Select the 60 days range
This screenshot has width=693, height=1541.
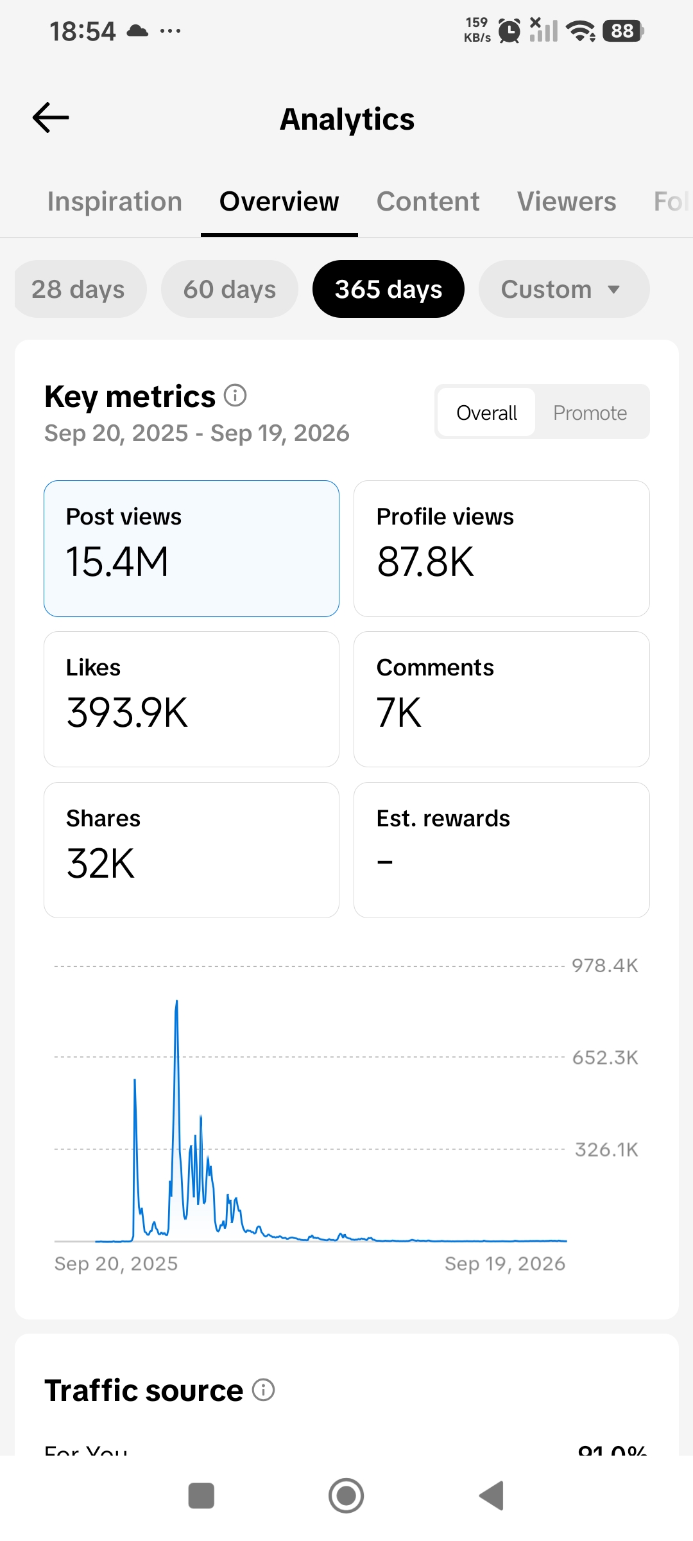[230, 289]
